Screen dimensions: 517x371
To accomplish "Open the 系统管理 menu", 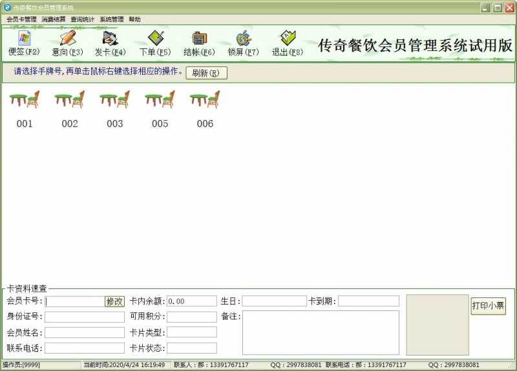I will click(111, 19).
